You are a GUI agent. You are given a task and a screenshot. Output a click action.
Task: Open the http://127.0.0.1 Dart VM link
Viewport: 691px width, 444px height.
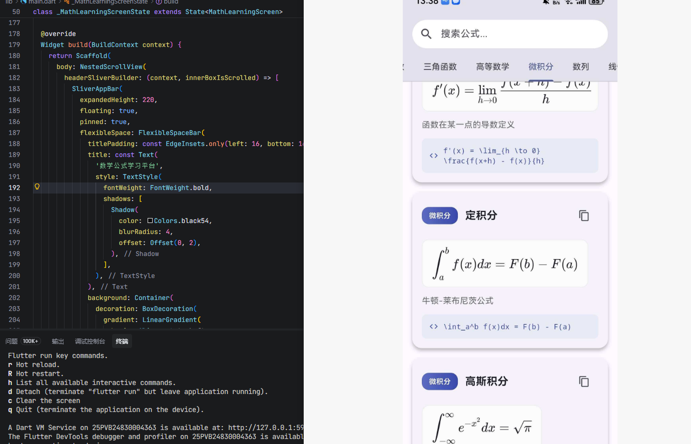[x=266, y=428]
